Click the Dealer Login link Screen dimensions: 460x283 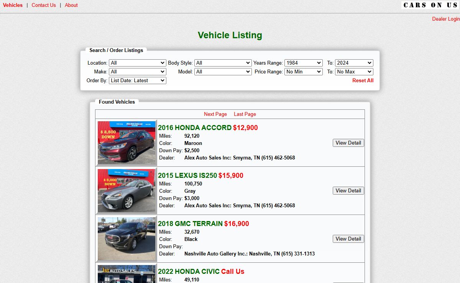coord(446,19)
